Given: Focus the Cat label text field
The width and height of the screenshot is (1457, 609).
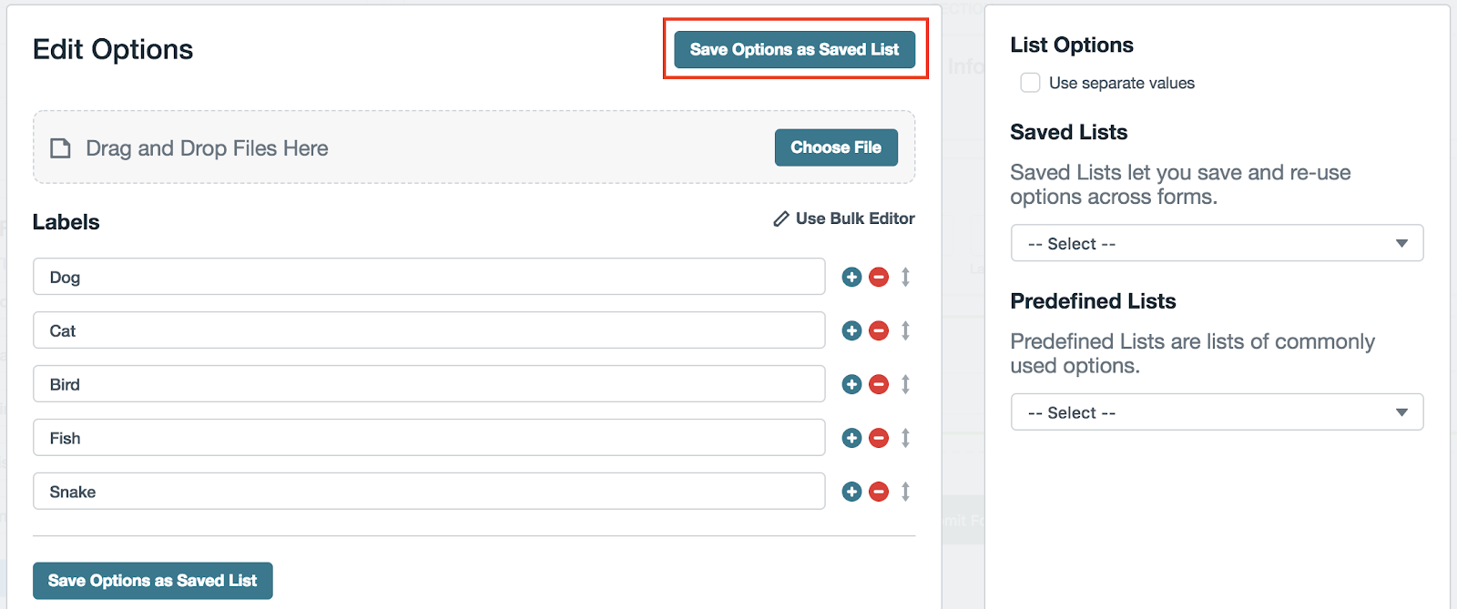Looking at the screenshot, I should point(428,330).
